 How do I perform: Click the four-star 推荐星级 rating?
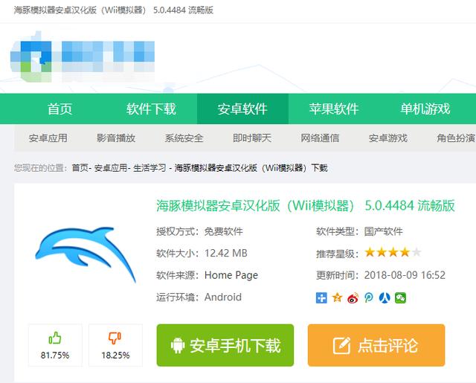pyautogui.click(x=393, y=252)
